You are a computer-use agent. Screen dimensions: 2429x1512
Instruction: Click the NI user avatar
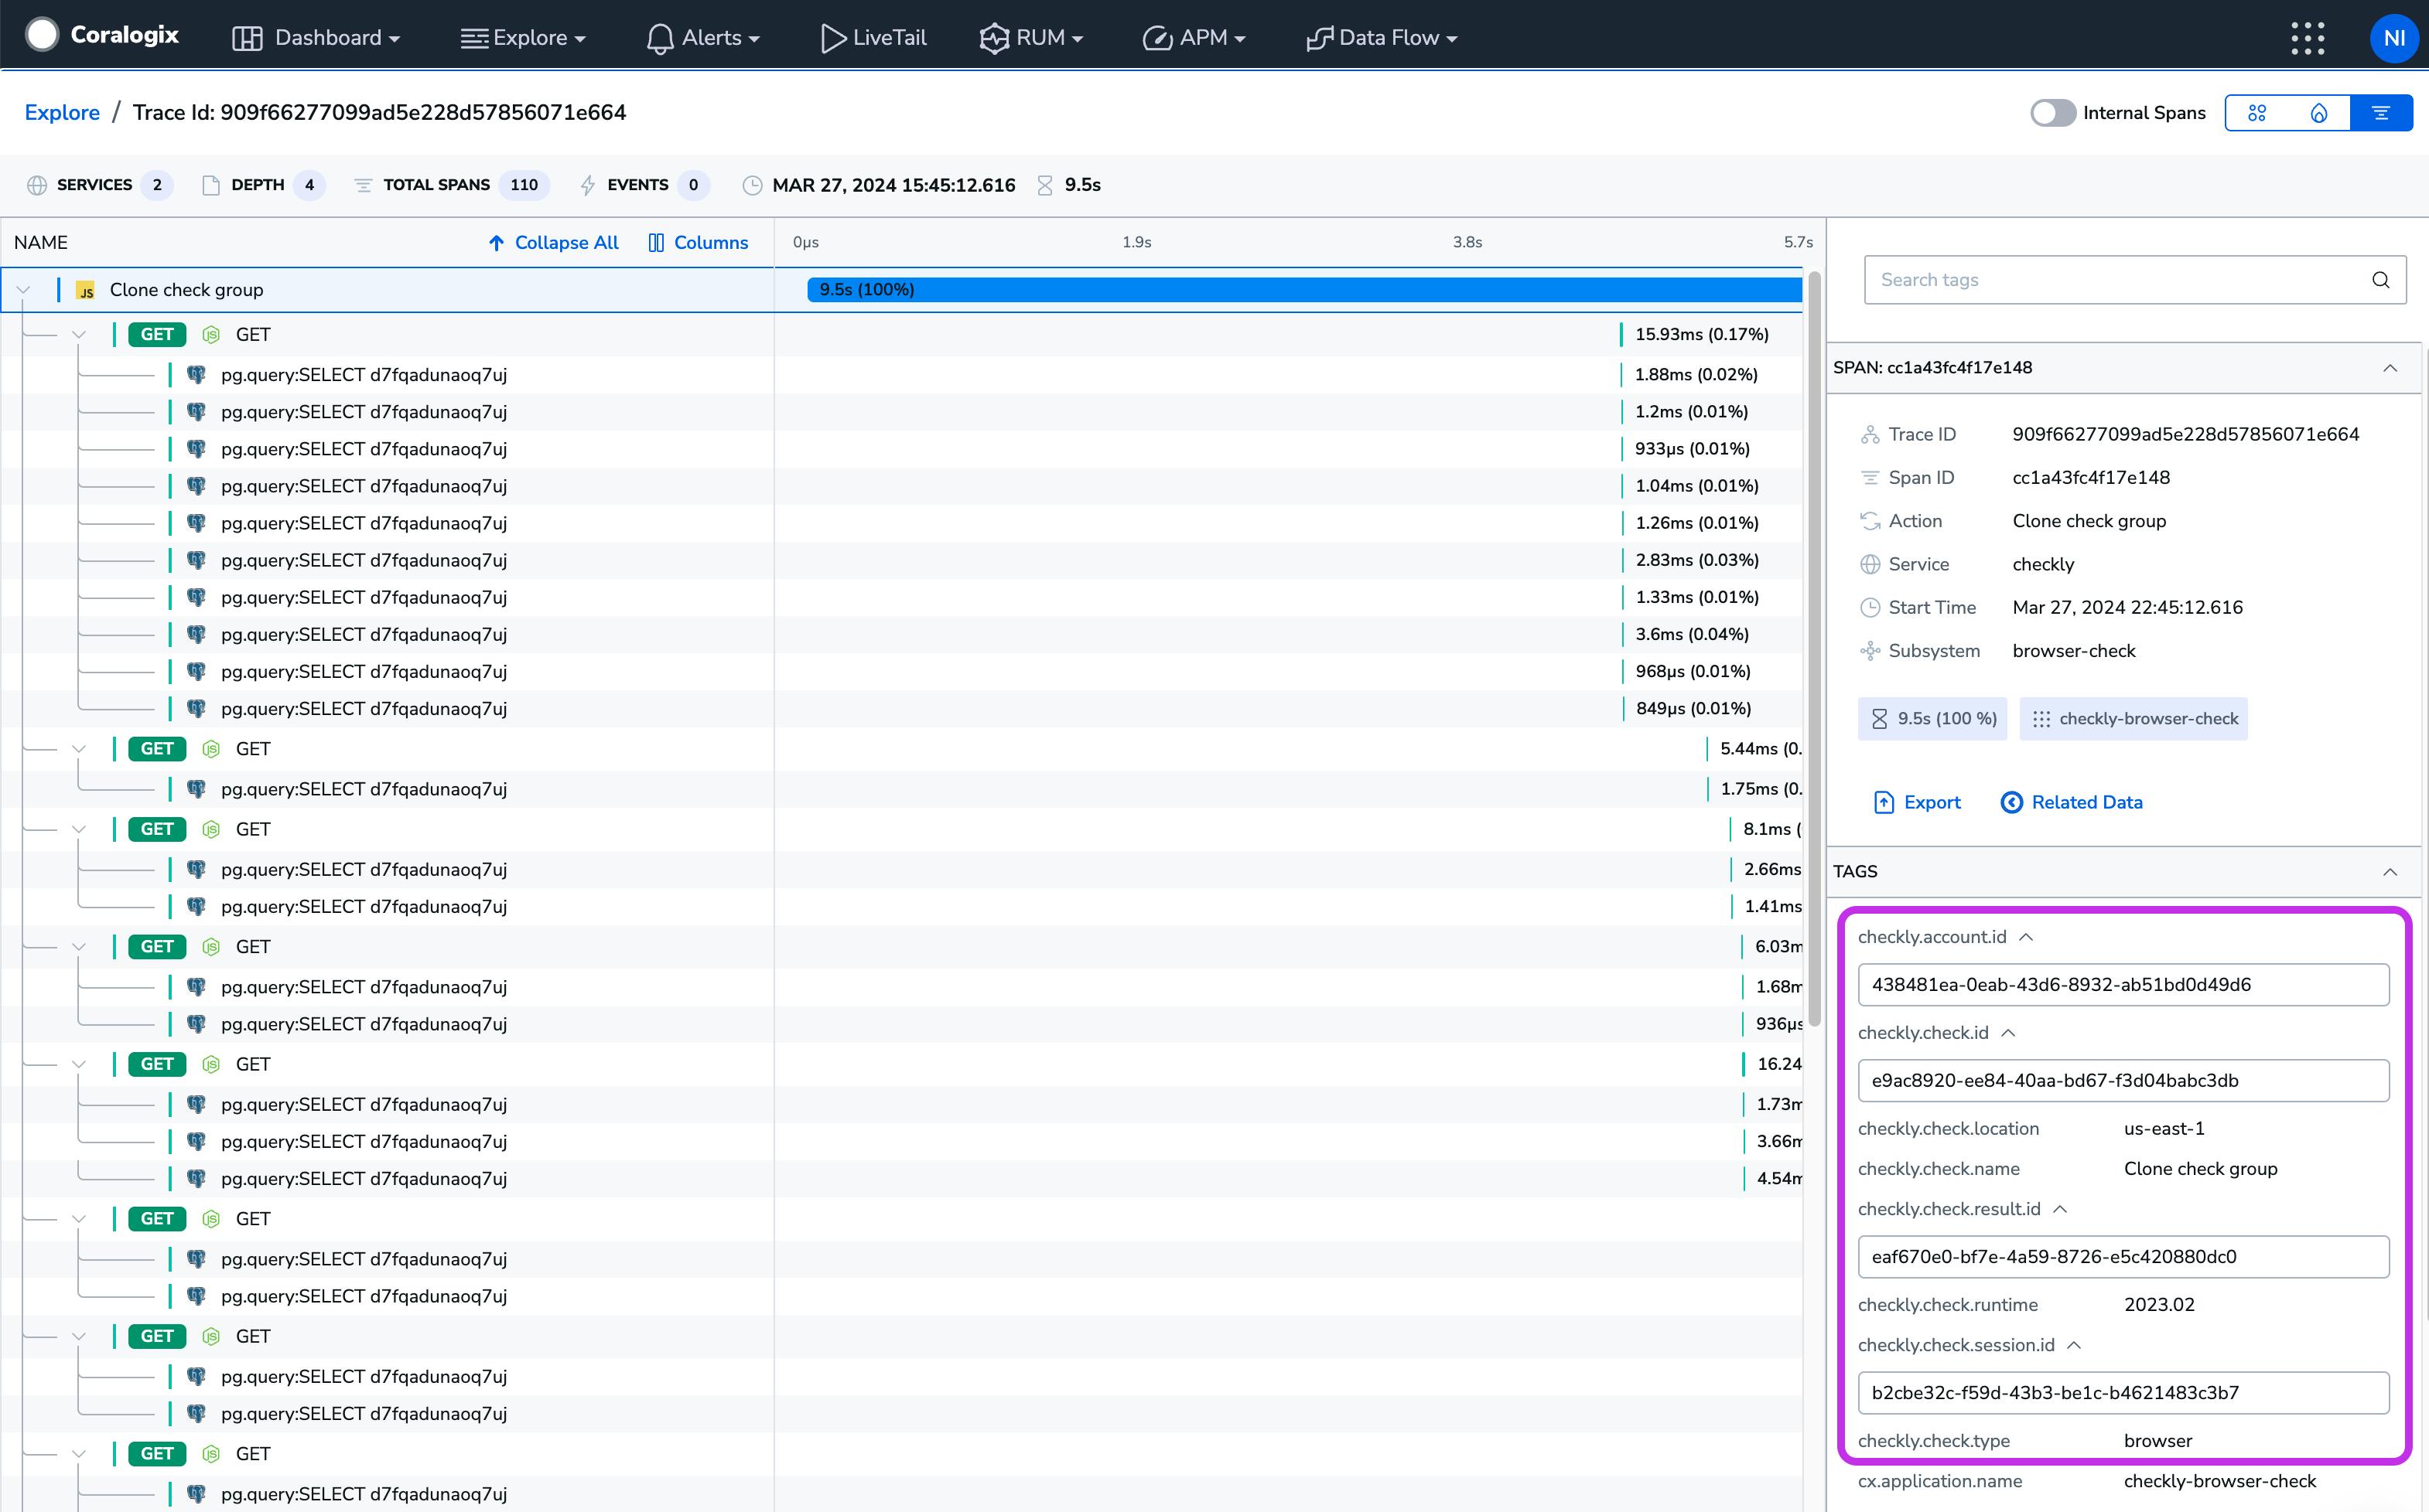pos(2393,38)
